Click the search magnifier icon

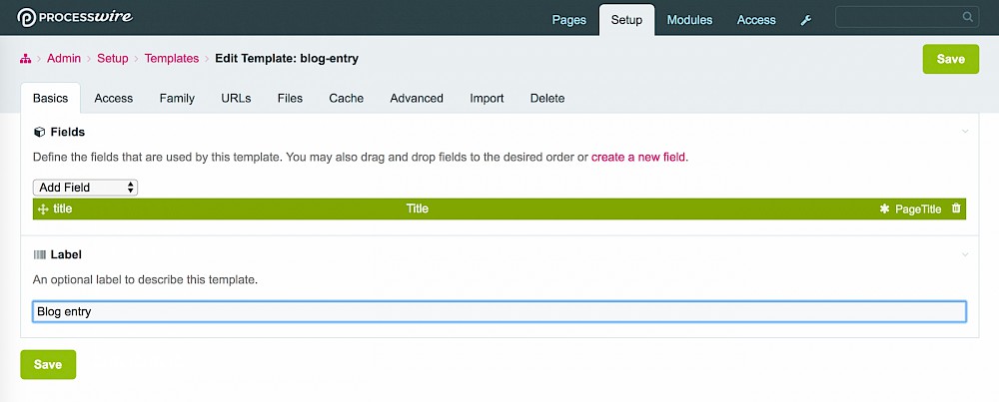pos(967,17)
